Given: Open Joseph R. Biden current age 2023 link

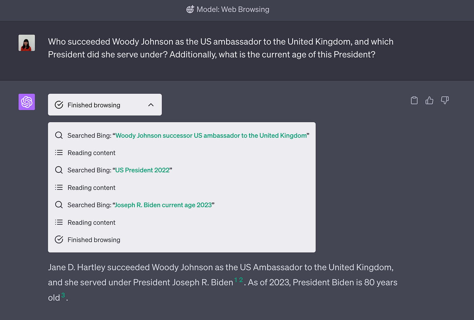Looking at the screenshot, I should pyautogui.click(x=163, y=205).
